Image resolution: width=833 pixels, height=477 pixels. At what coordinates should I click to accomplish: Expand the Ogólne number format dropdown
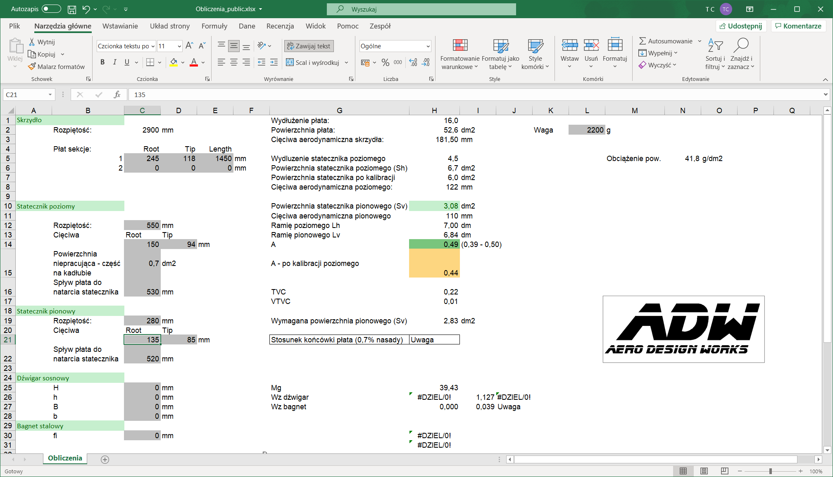pyautogui.click(x=428, y=46)
